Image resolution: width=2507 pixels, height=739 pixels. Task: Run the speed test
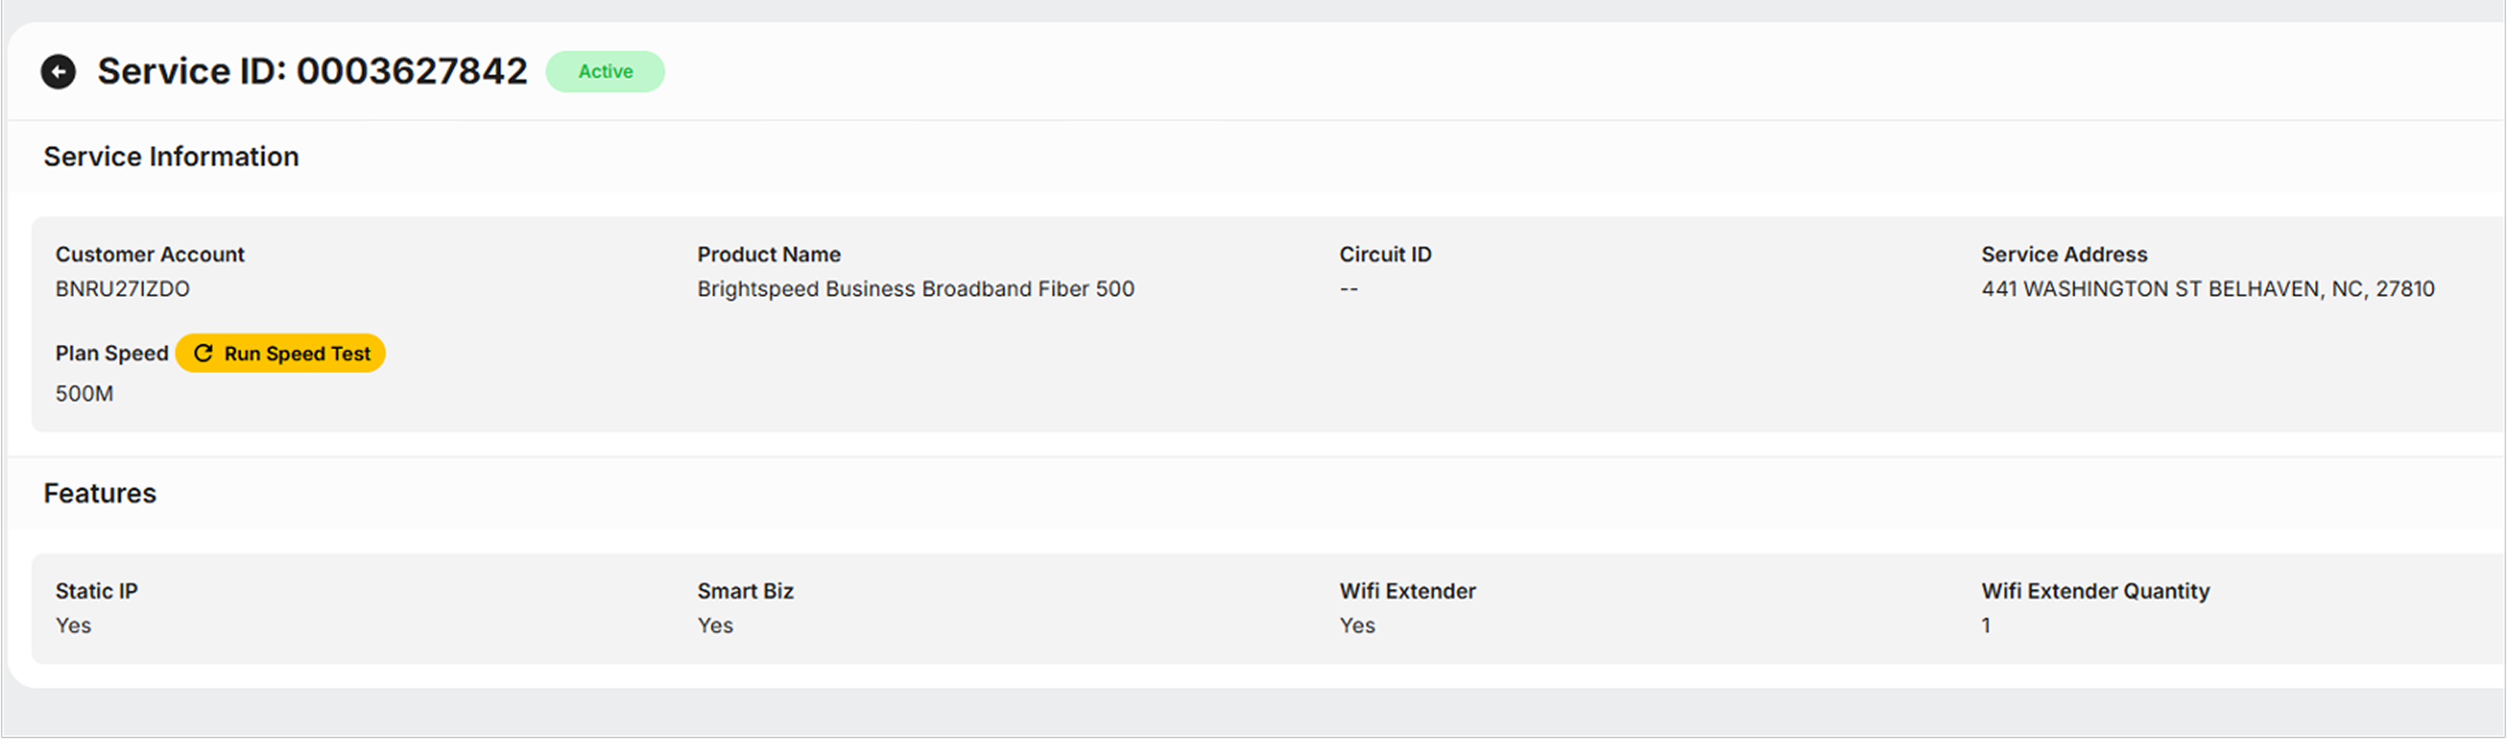(x=281, y=353)
